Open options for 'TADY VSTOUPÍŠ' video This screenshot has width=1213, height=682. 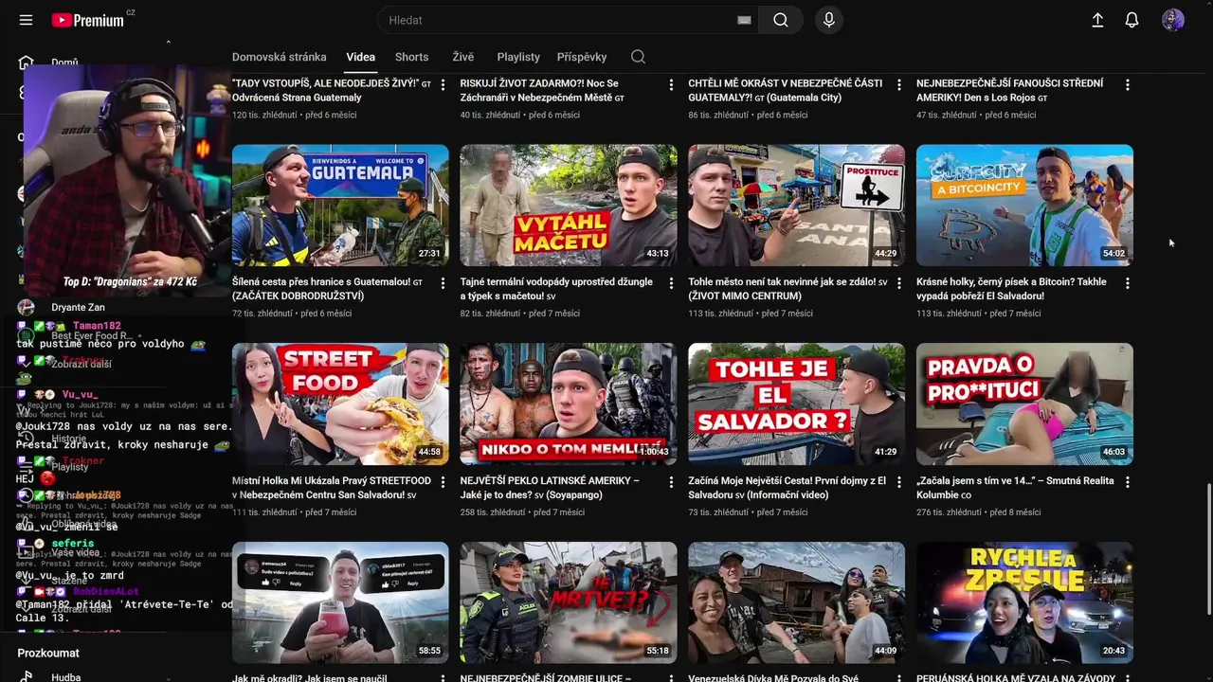click(x=443, y=85)
